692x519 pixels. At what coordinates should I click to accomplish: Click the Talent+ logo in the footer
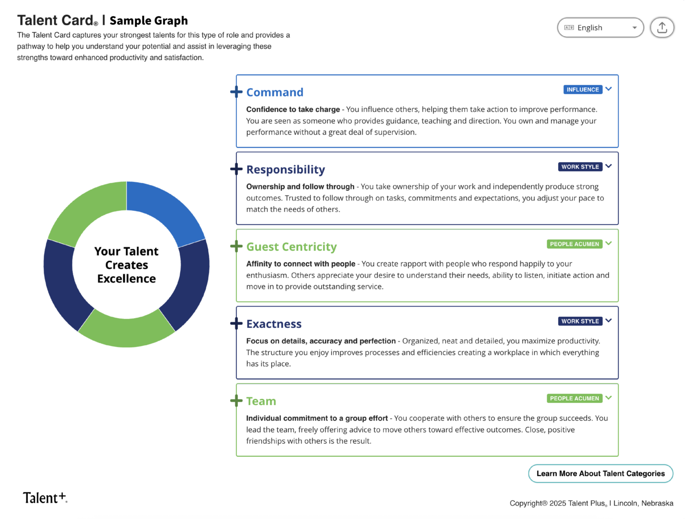[x=45, y=497]
